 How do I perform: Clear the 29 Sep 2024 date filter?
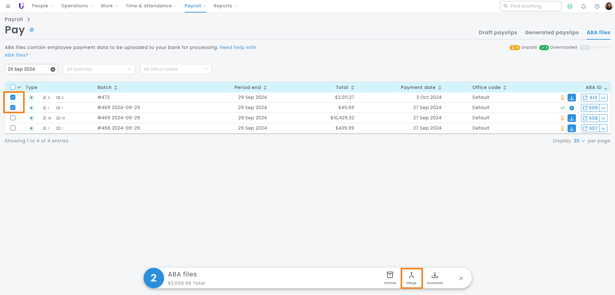(x=53, y=69)
